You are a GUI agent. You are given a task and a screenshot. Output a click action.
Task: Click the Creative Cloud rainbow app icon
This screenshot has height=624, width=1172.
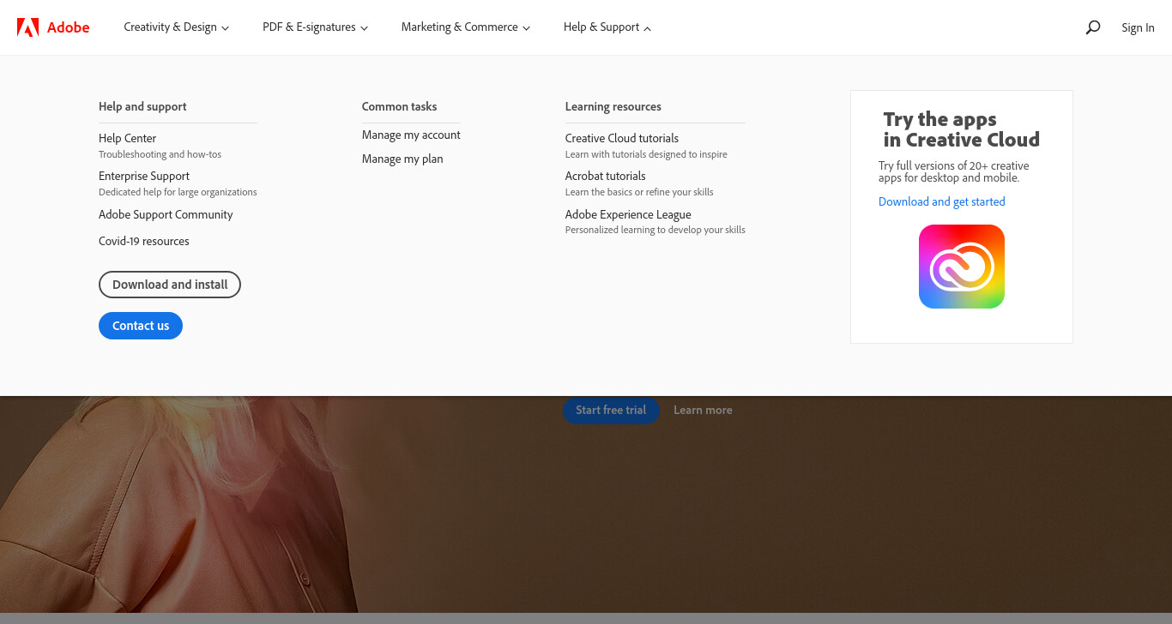pos(962,267)
